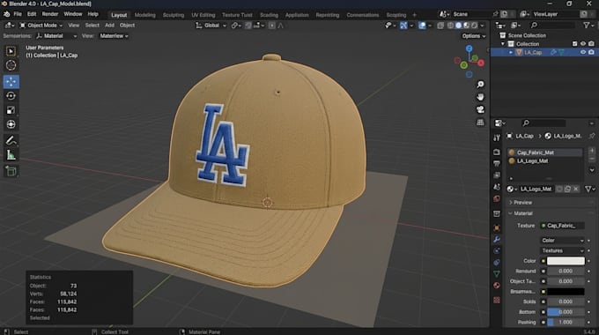Switch to rendered shading mode

coord(474,26)
